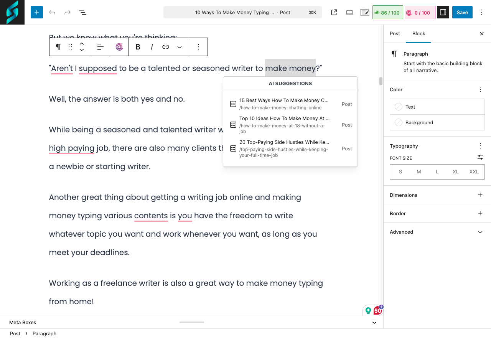Open the preview monitor icon in the header
The image size is (491, 338).
[x=349, y=12]
